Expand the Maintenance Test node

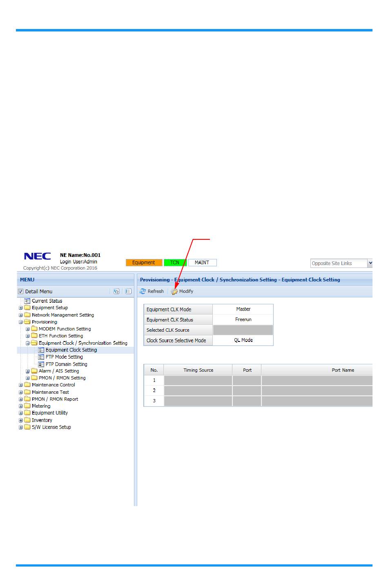tap(21, 393)
